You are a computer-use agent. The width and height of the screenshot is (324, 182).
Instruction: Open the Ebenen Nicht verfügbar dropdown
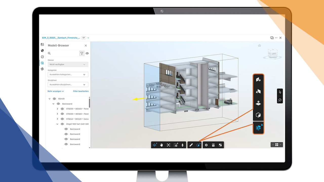[x=68, y=64]
